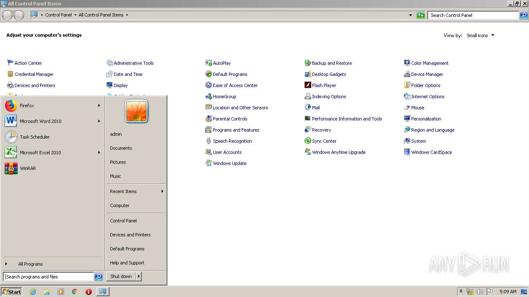This screenshot has width=529, height=297.
Task: Open Credential Manager icon
Action: (x=10, y=74)
